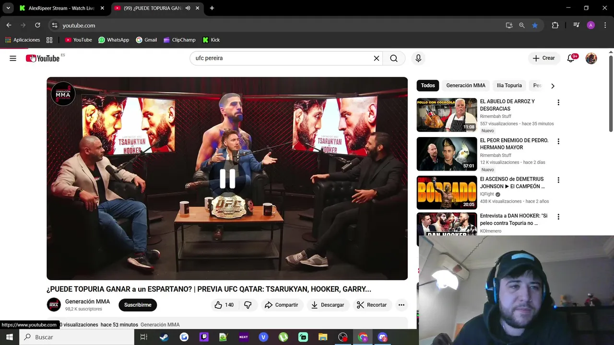
Task: Open 'Entrevista a DAN HOOKER' video title
Action: pyautogui.click(x=514, y=219)
